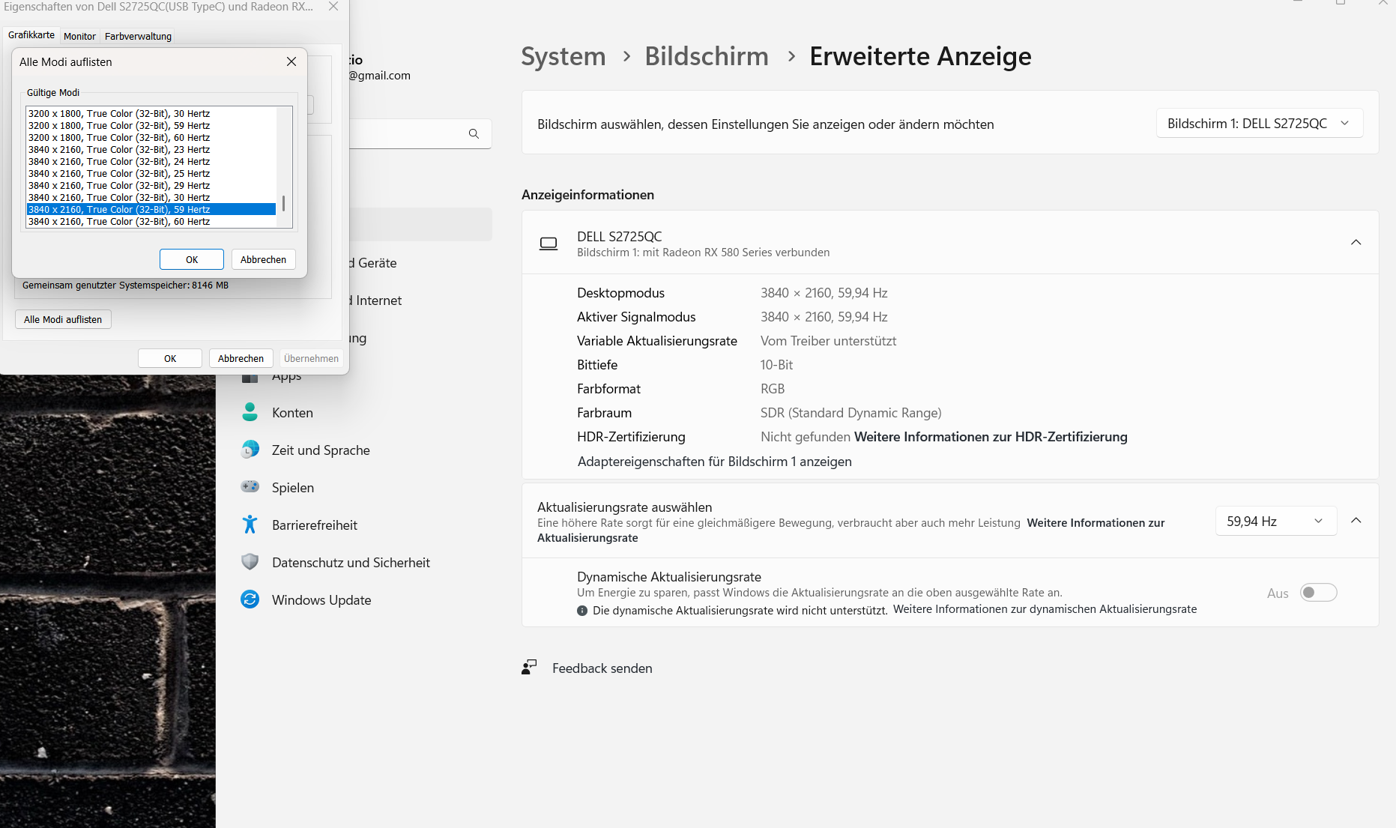
Task: Click the monitor icon beside DELL S2725QC
Action: tap(549, 244)
